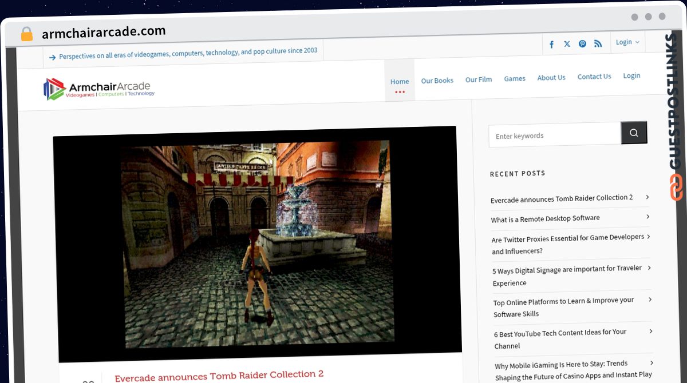
Task: Focus the Enter keywords search field
Action: tap(555, 135)
